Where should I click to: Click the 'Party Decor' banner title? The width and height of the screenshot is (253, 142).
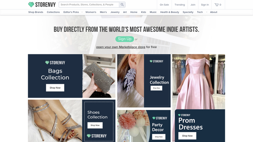pyautogui.click(x=158, y=127)
